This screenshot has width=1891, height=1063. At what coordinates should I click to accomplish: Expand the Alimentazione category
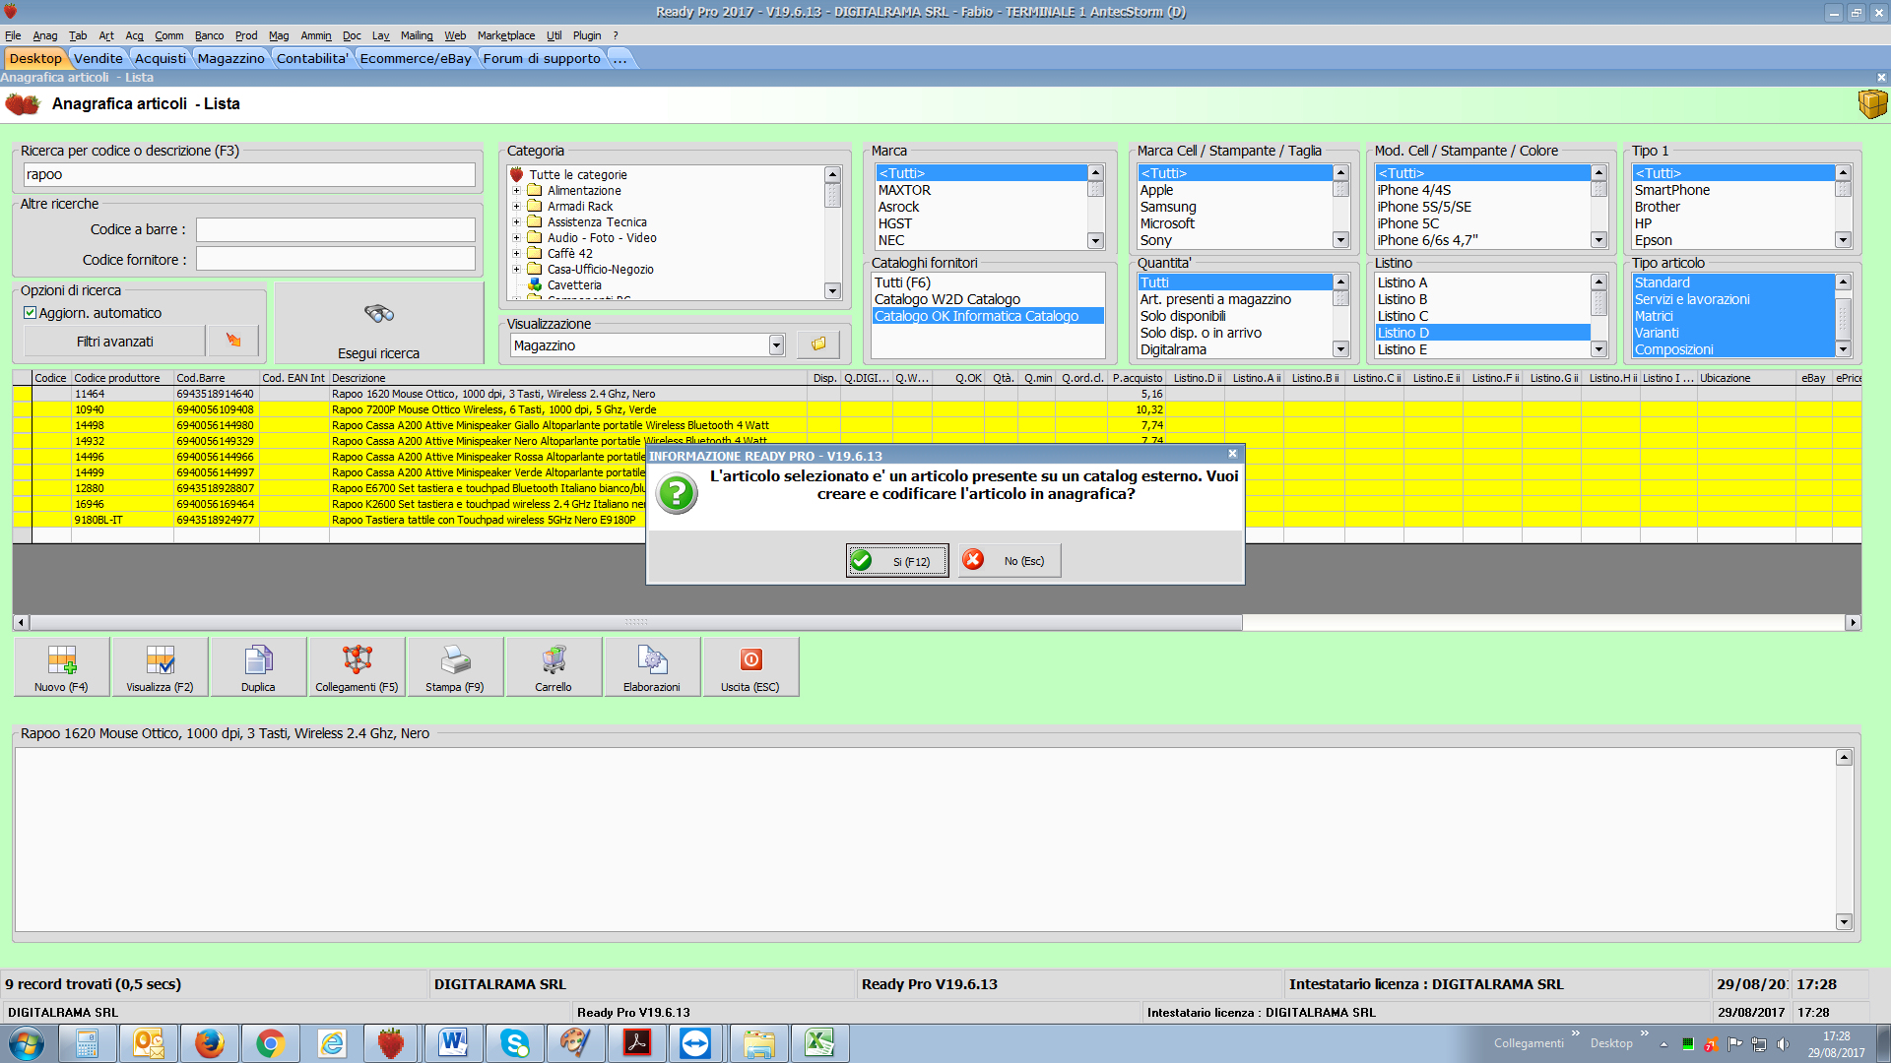(x=516, y=191)
